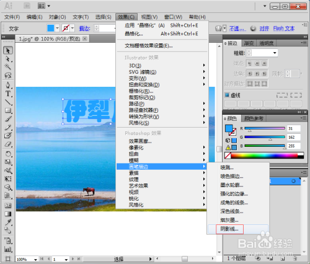Select the Type tool in toolbox
This screenshot has width=310, height=264.
click(8, 94)
